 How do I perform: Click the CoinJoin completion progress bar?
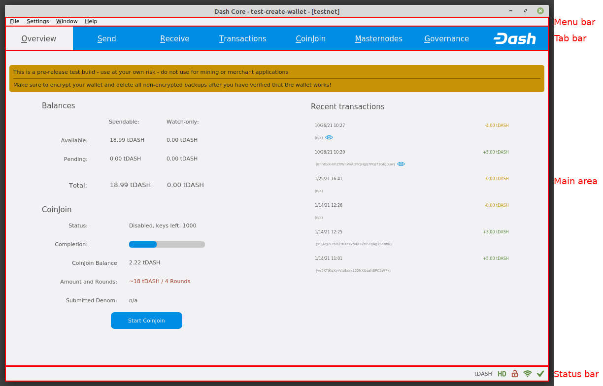coord(167,244)
